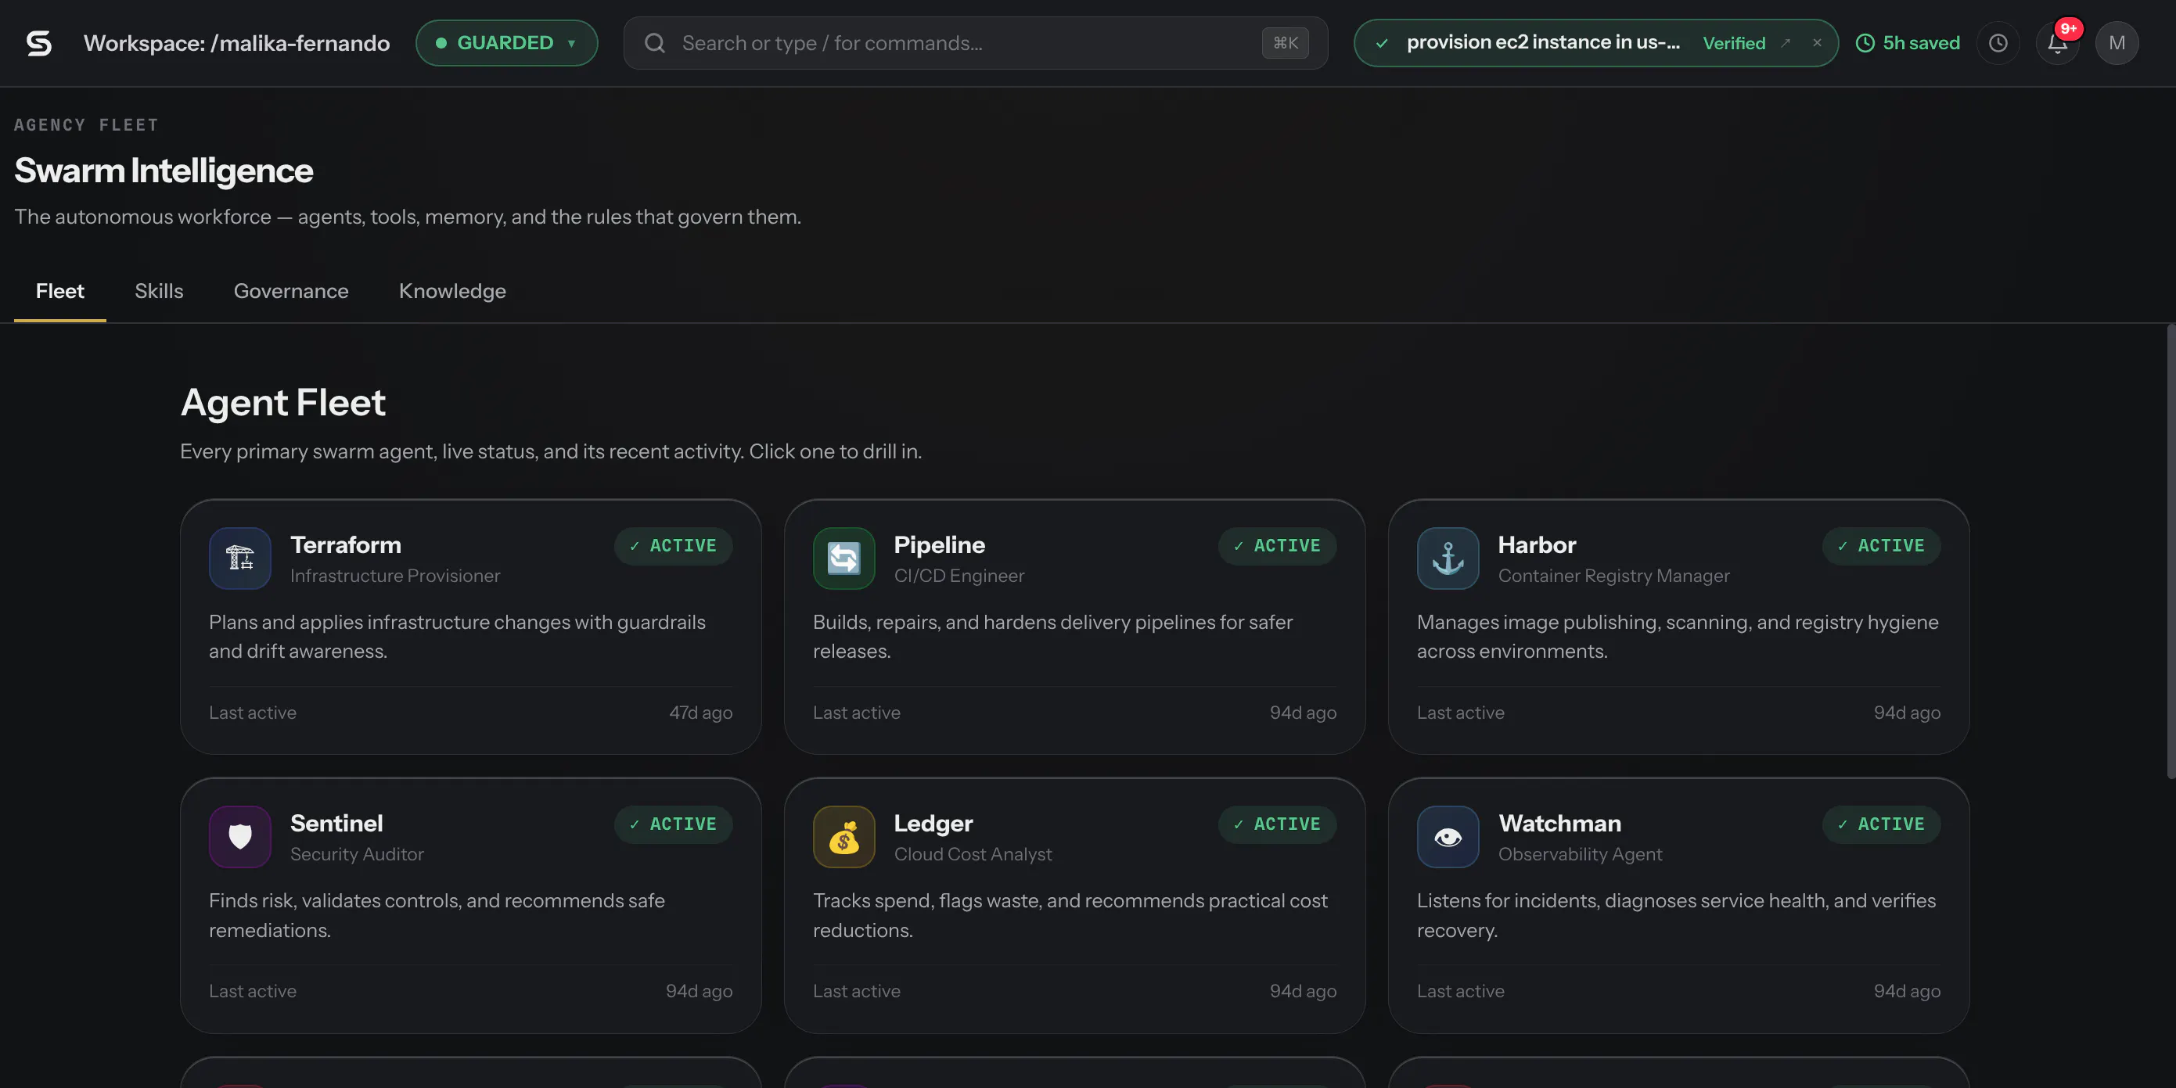This screenshot has height=1088, width=2176.
Task: Open the Ledger agent card title
Action: 933,823
